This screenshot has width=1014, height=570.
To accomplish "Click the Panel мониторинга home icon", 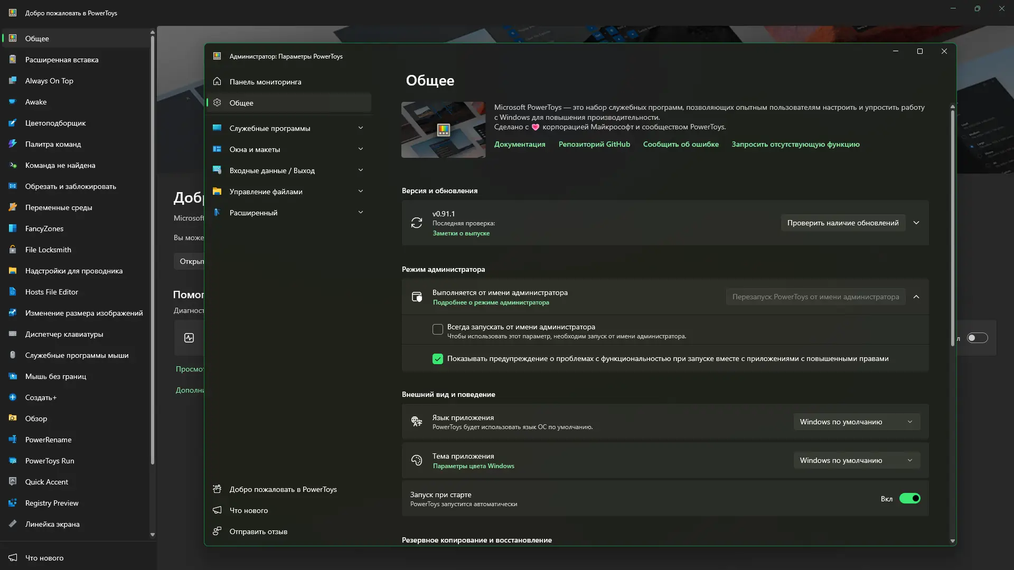I will pyautogui.click(x=217, y=81).
